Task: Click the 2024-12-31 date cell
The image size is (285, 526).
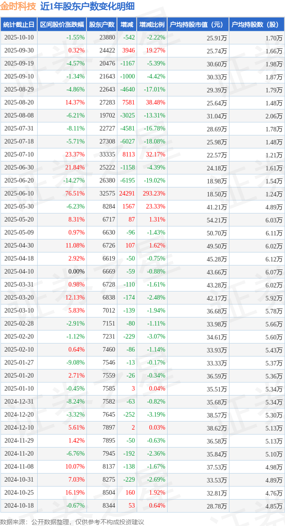Action: coord(19,402)
